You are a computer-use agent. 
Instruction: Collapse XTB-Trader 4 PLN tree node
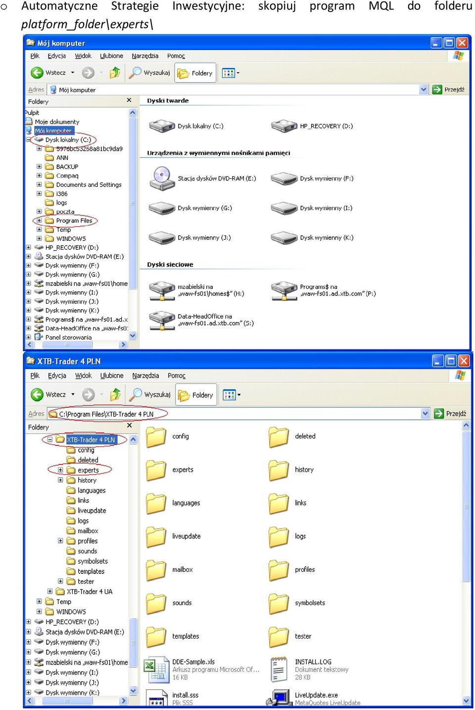click(50, 439)
